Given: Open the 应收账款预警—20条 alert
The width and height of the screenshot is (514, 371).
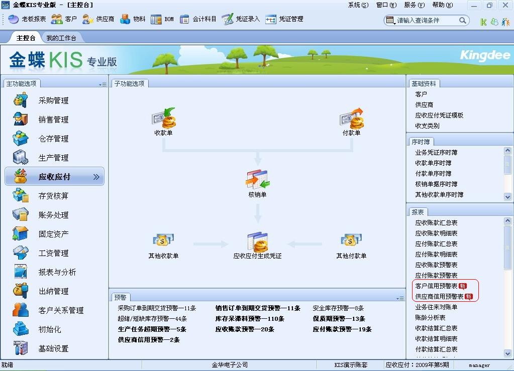Looking at the screenshot, I should click(x=245, y=329).
